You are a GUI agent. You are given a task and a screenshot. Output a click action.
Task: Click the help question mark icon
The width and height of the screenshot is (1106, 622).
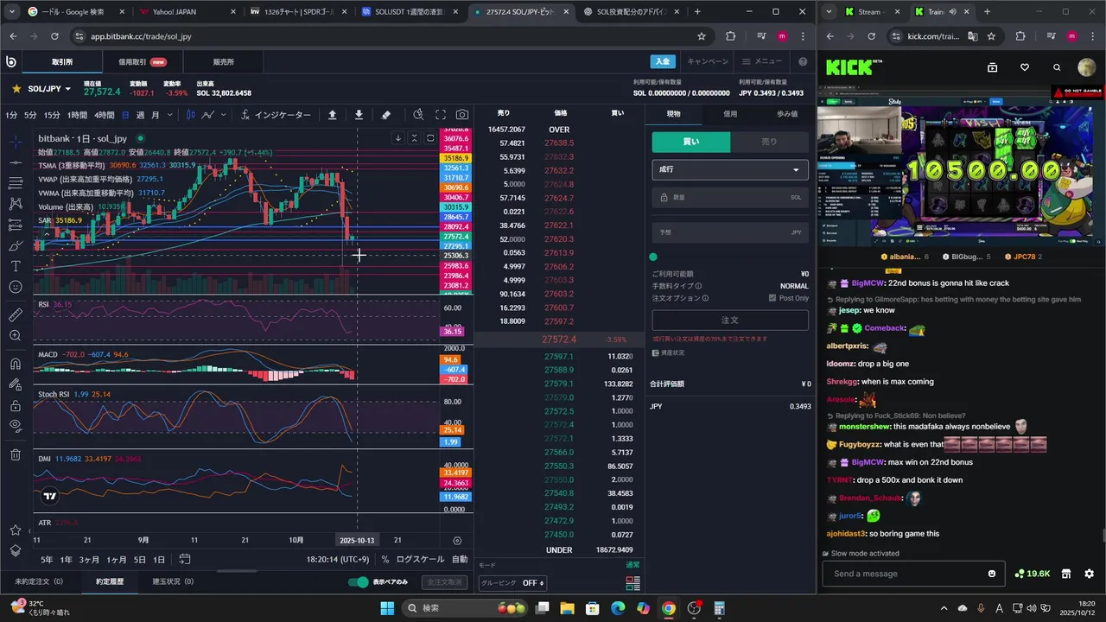click(x=803, y=61)
